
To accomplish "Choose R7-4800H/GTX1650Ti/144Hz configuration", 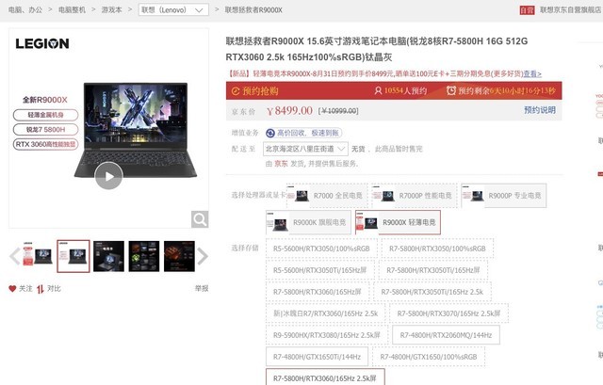I will (x=318, y=357).
